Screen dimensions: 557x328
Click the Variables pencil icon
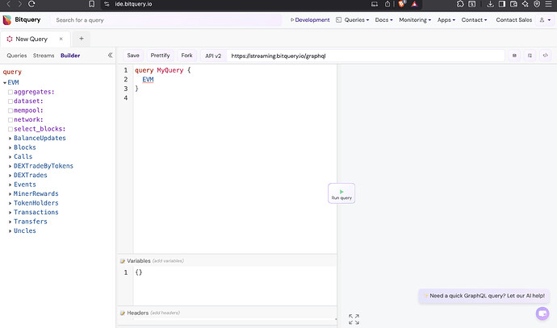(123, 261)
